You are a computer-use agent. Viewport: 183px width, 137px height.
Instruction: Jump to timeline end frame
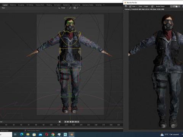pos(78,122)
